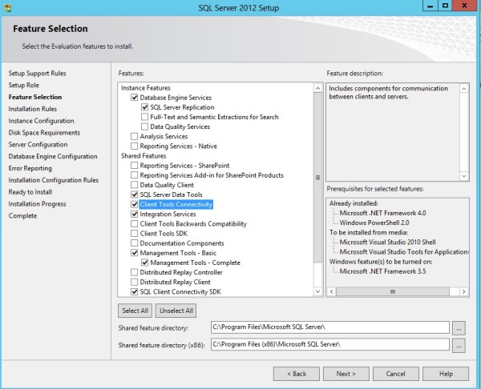
Task: Browse for shared feature directory (x86)
Action: [x=459, y=346]
